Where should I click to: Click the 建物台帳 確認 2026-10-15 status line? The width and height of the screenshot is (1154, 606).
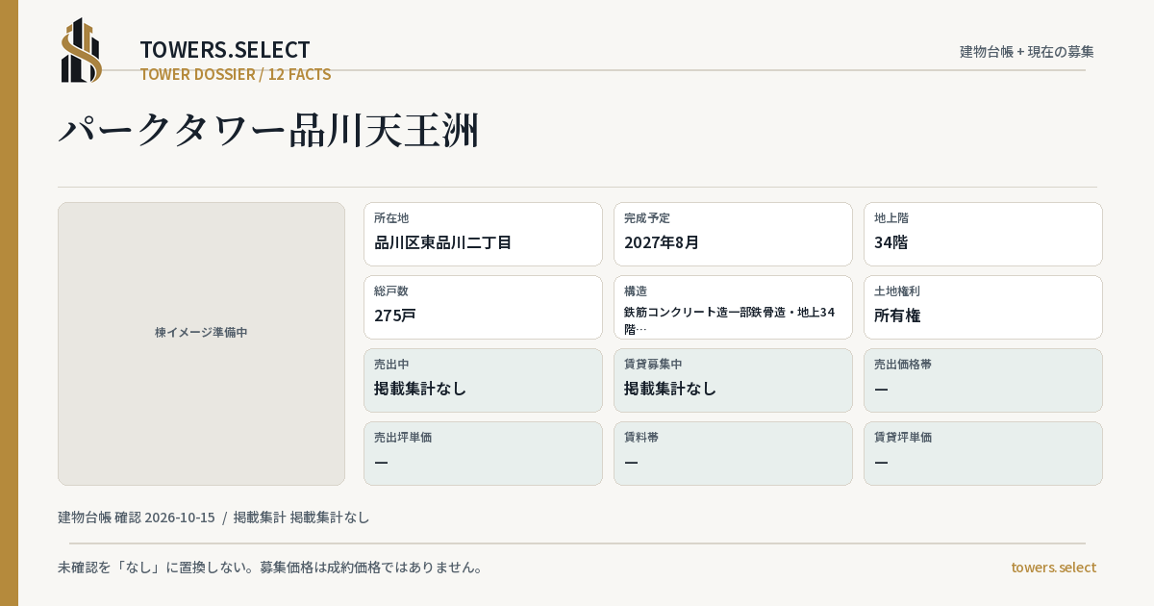[213, 517]
